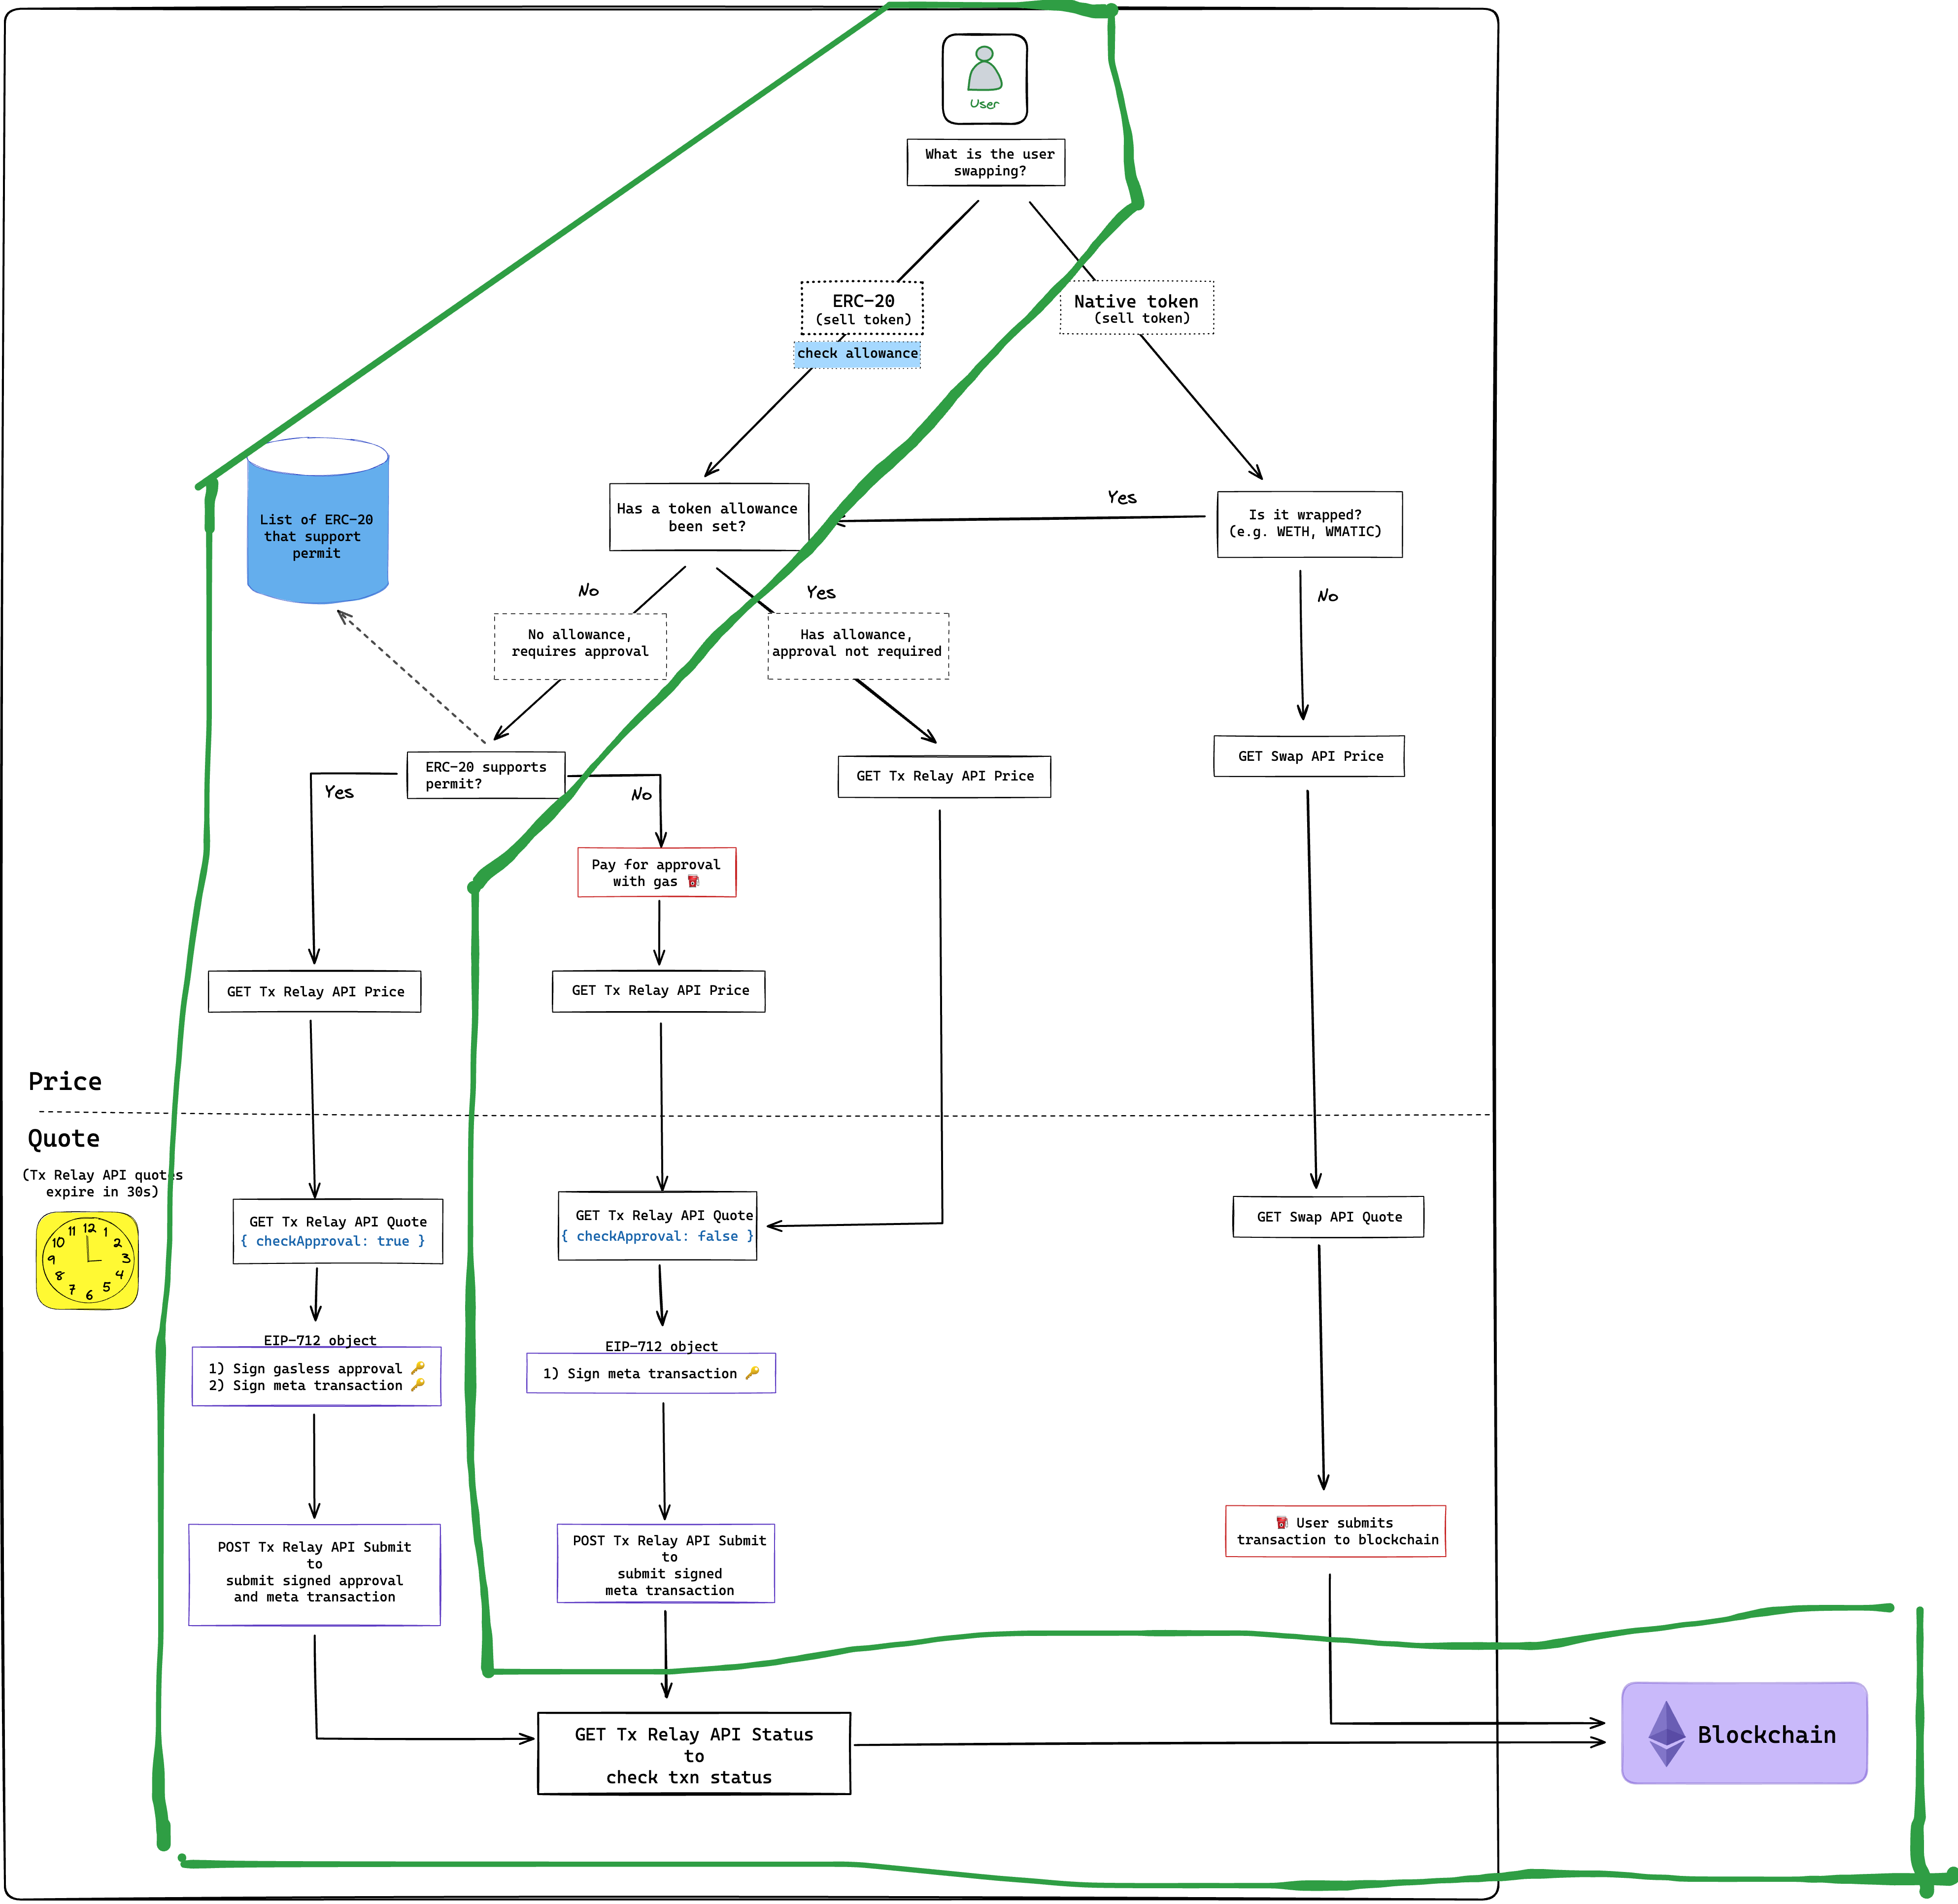Click POST Submit 'submit signed meta transaction' box

pyautogui.click(x=666, y=1563)
